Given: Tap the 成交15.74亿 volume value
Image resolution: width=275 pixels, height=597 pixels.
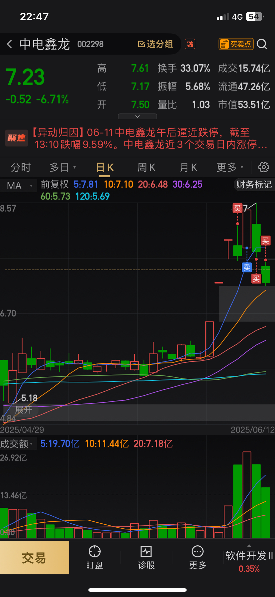Looking at the screenshot, I should coord(244,68).
